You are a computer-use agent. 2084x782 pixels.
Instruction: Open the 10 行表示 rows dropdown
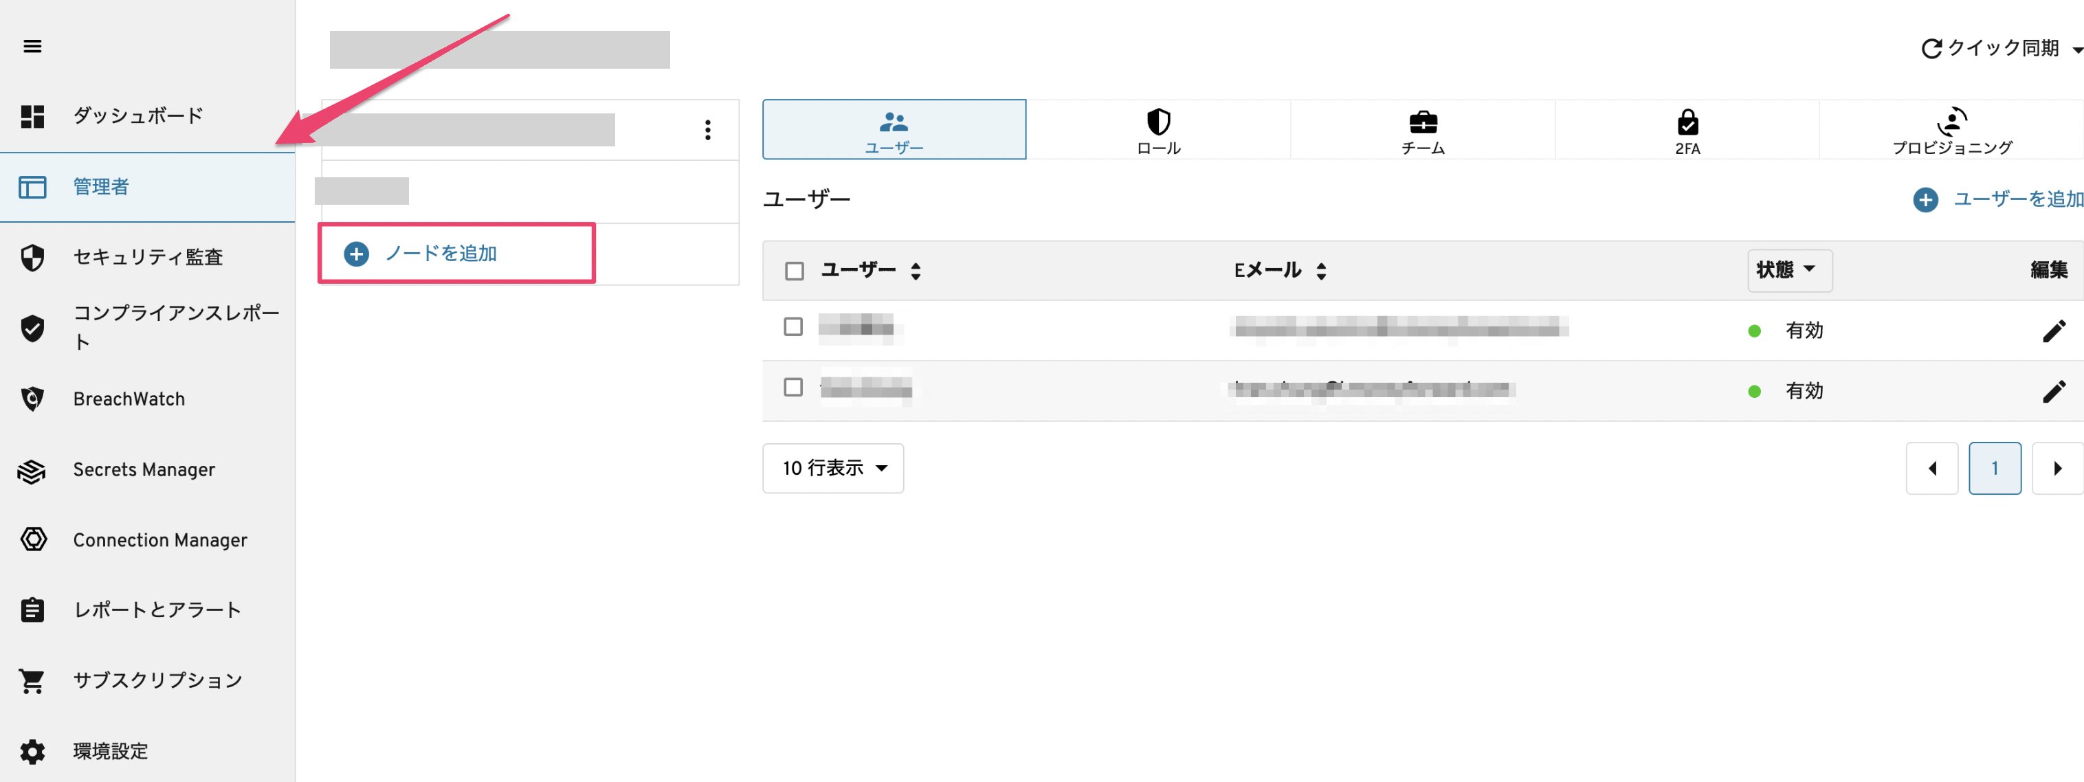[x=833, y=468]
